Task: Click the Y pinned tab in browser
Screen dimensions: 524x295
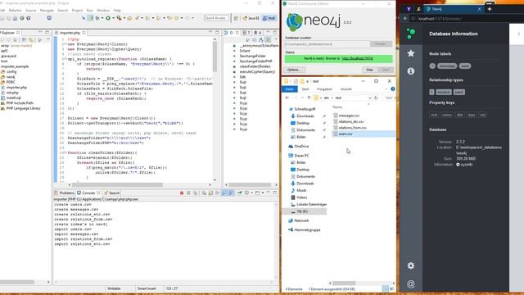Action: 409,9
